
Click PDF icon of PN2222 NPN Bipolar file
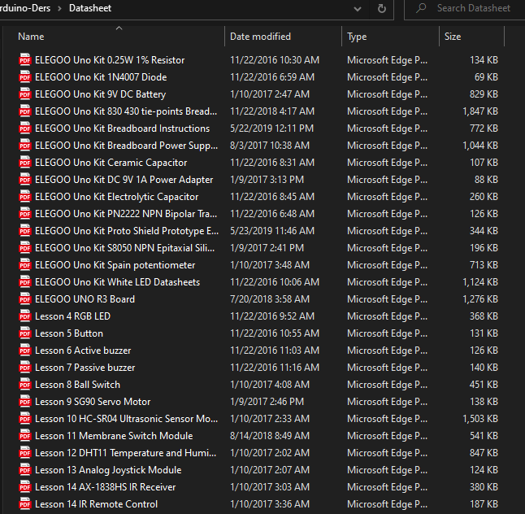25,214
